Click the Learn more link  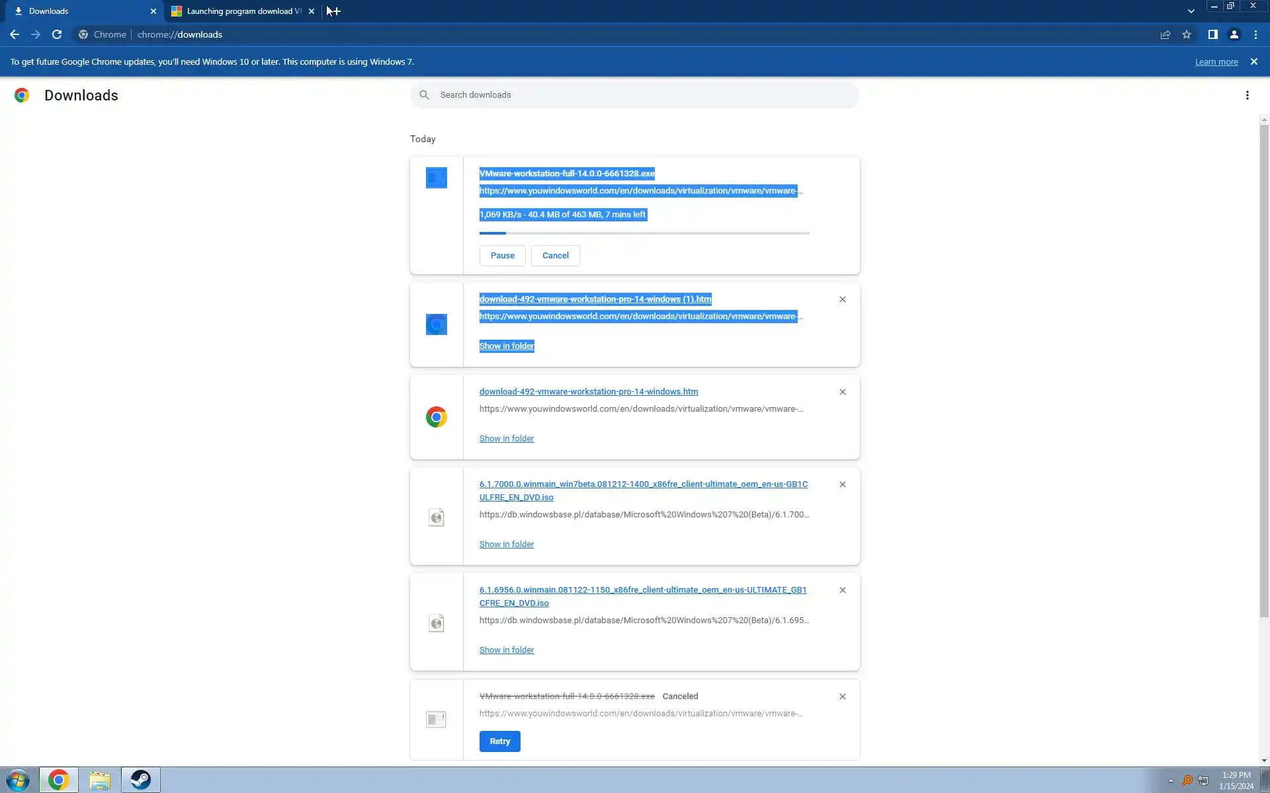coord(1216,62)
